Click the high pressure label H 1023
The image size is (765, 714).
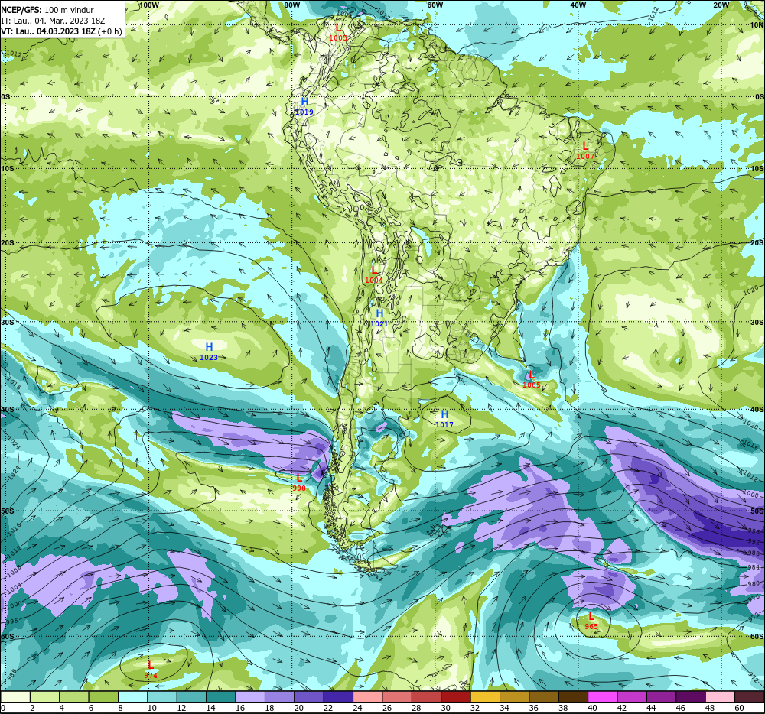click(x=209, y=352)
